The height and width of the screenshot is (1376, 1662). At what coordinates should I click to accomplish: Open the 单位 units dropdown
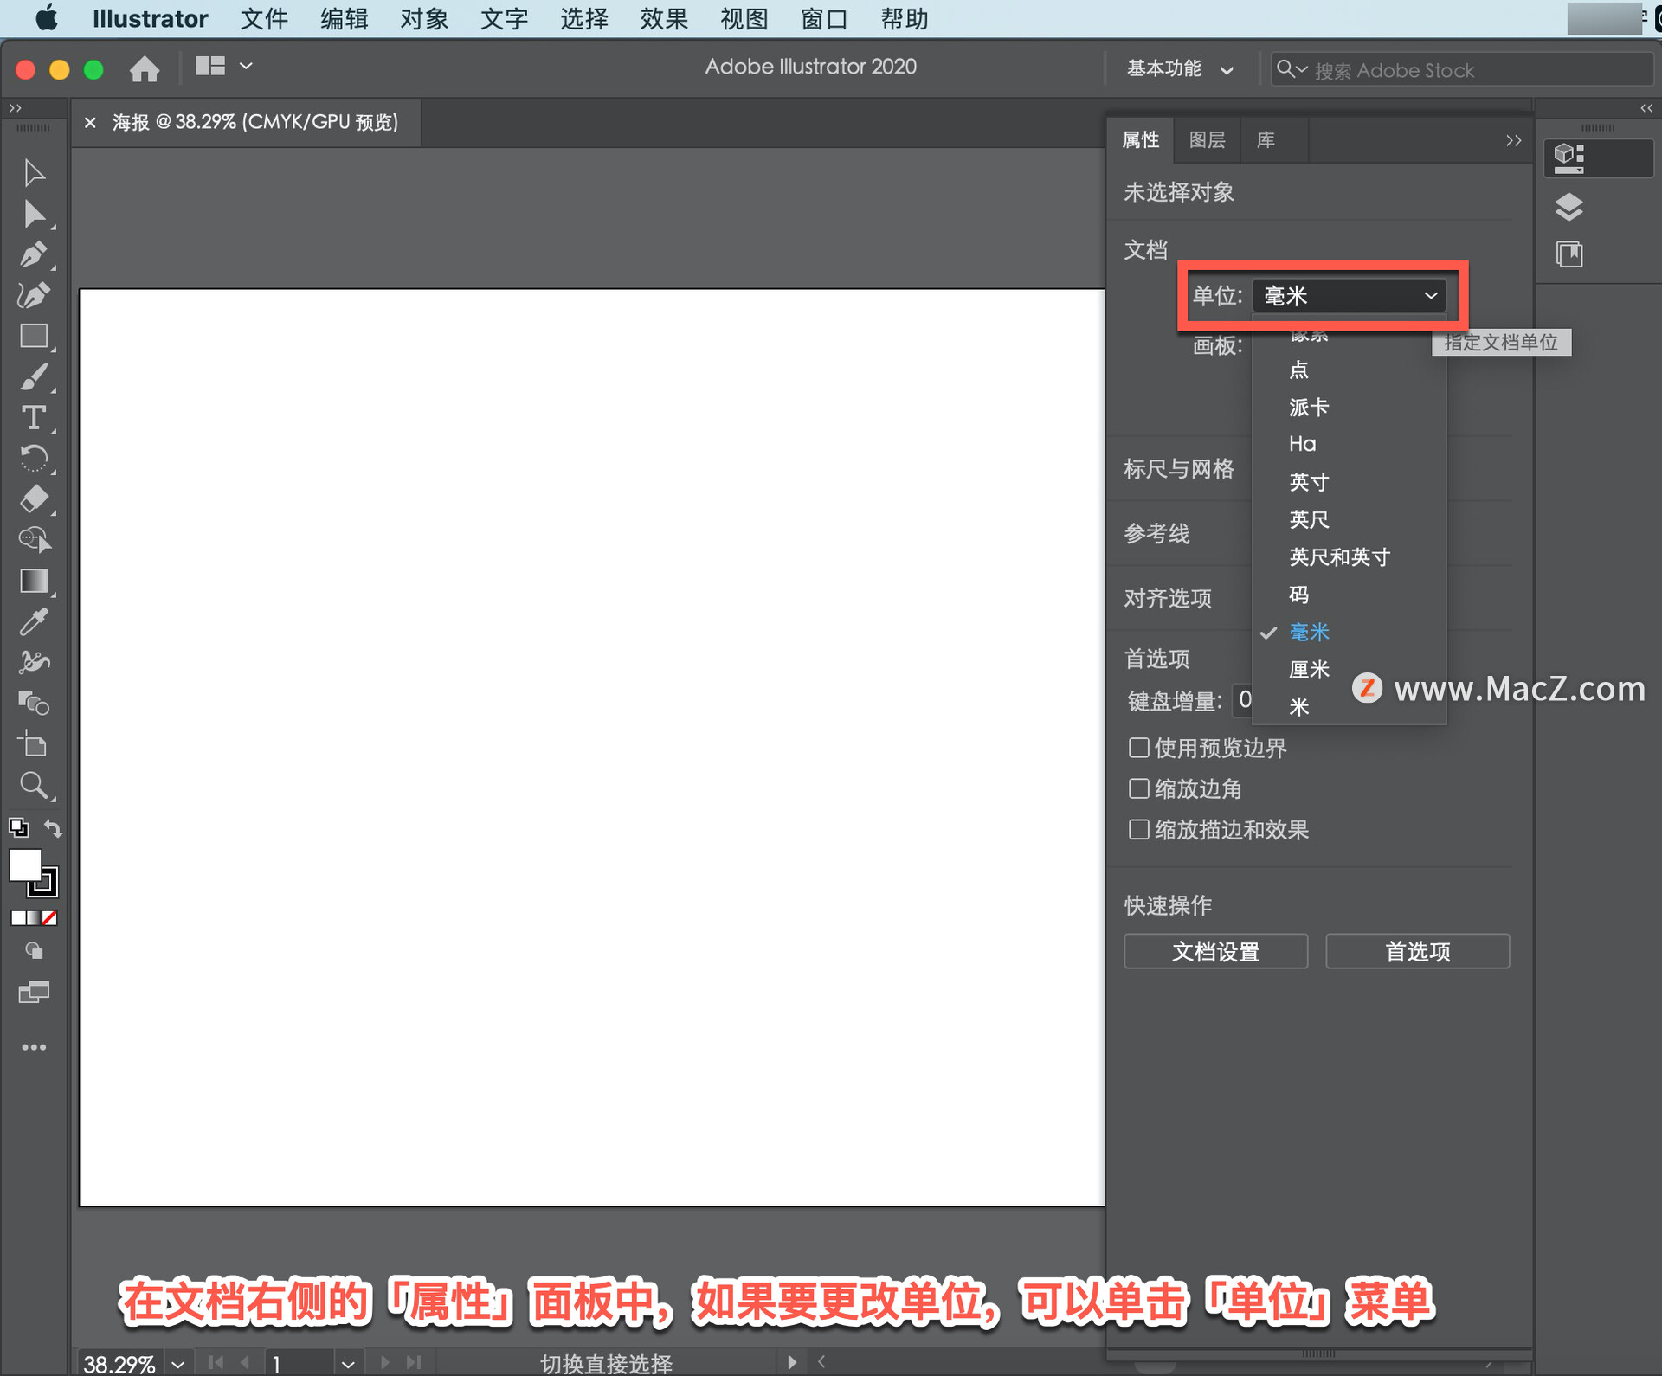(x=1349, y=296)
